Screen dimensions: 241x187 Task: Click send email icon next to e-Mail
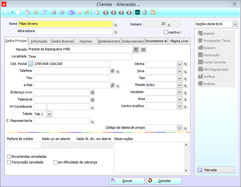pos(113,85)
